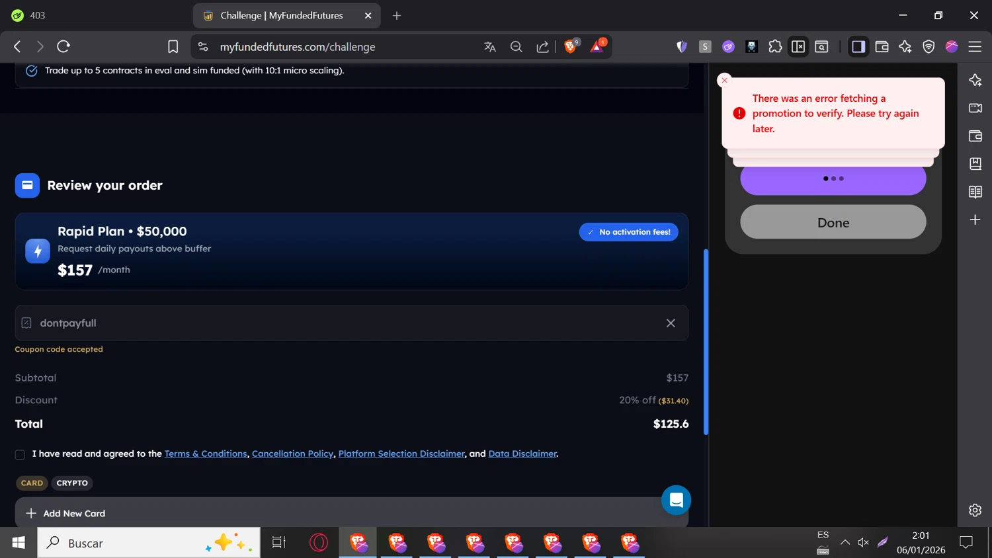This screenshot has width=992, height=558.
Task: Open the translate page icon
Action: [490, 46]
